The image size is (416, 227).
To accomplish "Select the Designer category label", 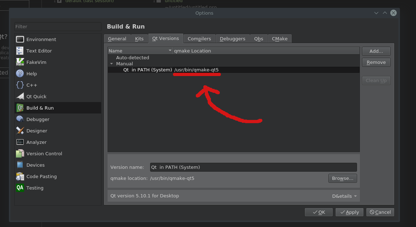I will 37,131.
